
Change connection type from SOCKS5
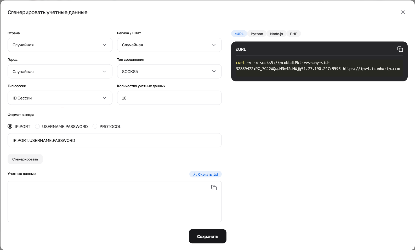pyautogui.click(x=169, y=71)
